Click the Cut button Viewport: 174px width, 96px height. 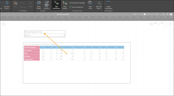[x=23, y=3]
